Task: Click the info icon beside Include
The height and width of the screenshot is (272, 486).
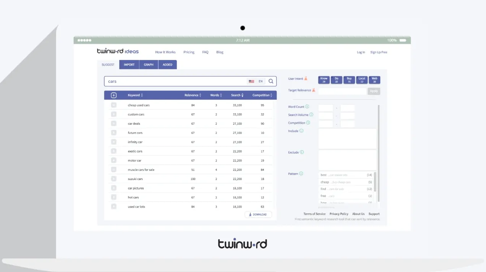Action: [301, 131]
